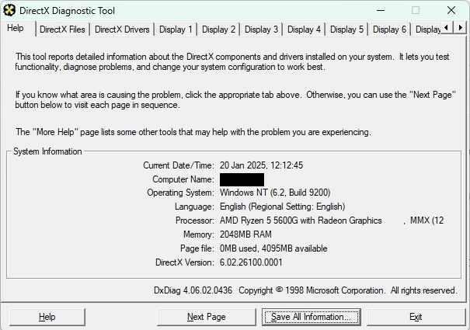Switch to the DirectX Drivers tab
The height and width of the screenshot is (330, 470).
click(x=122, y=30)
